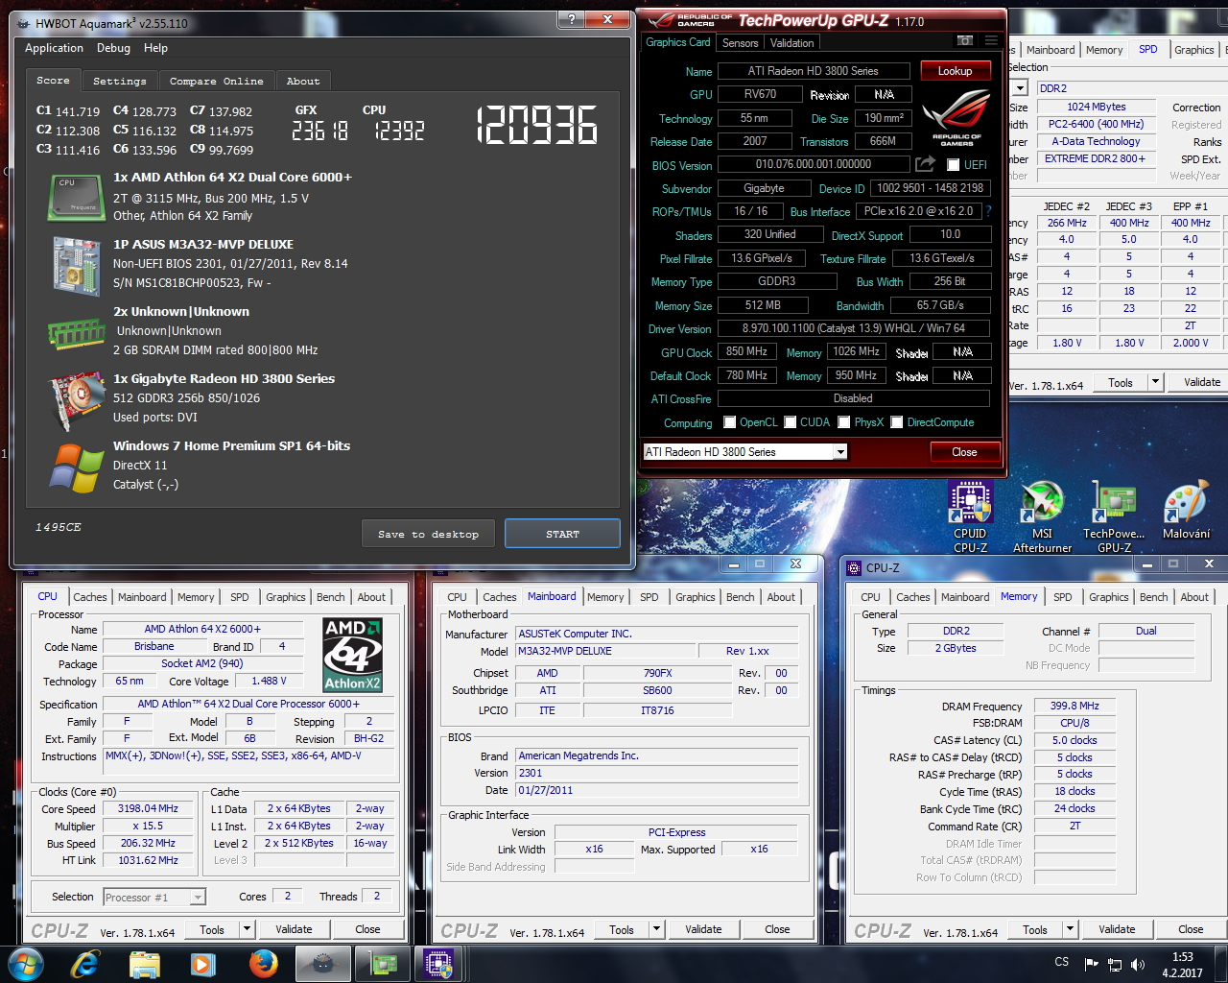
Task: Expand Tools arrow in CPU-Z Mainboard window
Action: (656, 929)
